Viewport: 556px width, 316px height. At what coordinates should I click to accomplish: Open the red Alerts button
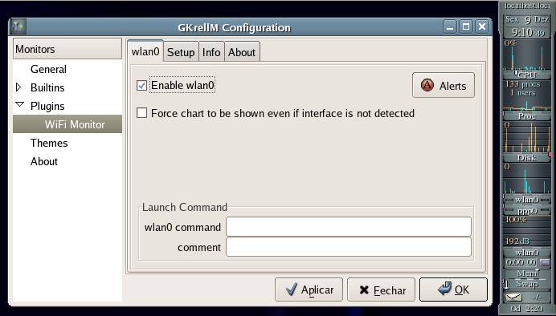(444, 85)
